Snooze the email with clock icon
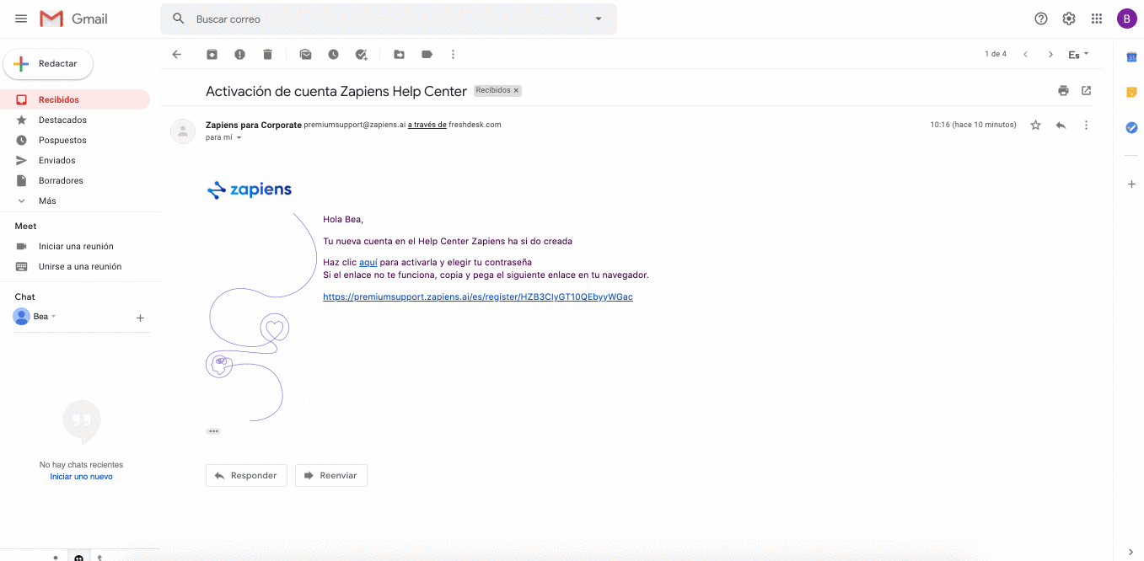The image size is (1144, 561). coord(334,54)
